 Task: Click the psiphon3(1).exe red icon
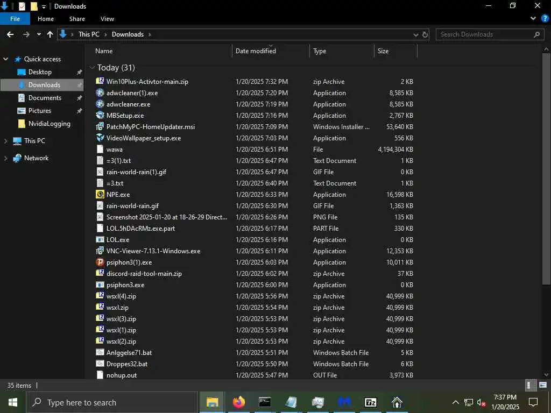pyautogui.click(x=100, y=262)
